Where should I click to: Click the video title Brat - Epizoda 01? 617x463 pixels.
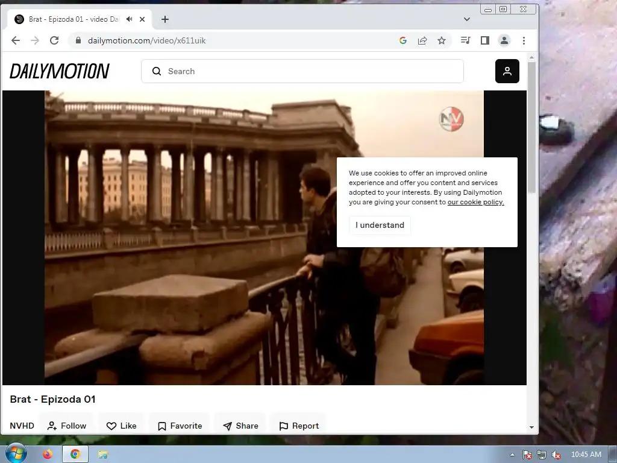pyautogui.click(x=53, y=399)
